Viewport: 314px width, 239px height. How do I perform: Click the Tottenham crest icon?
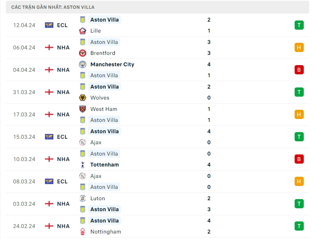click(83, 165)
